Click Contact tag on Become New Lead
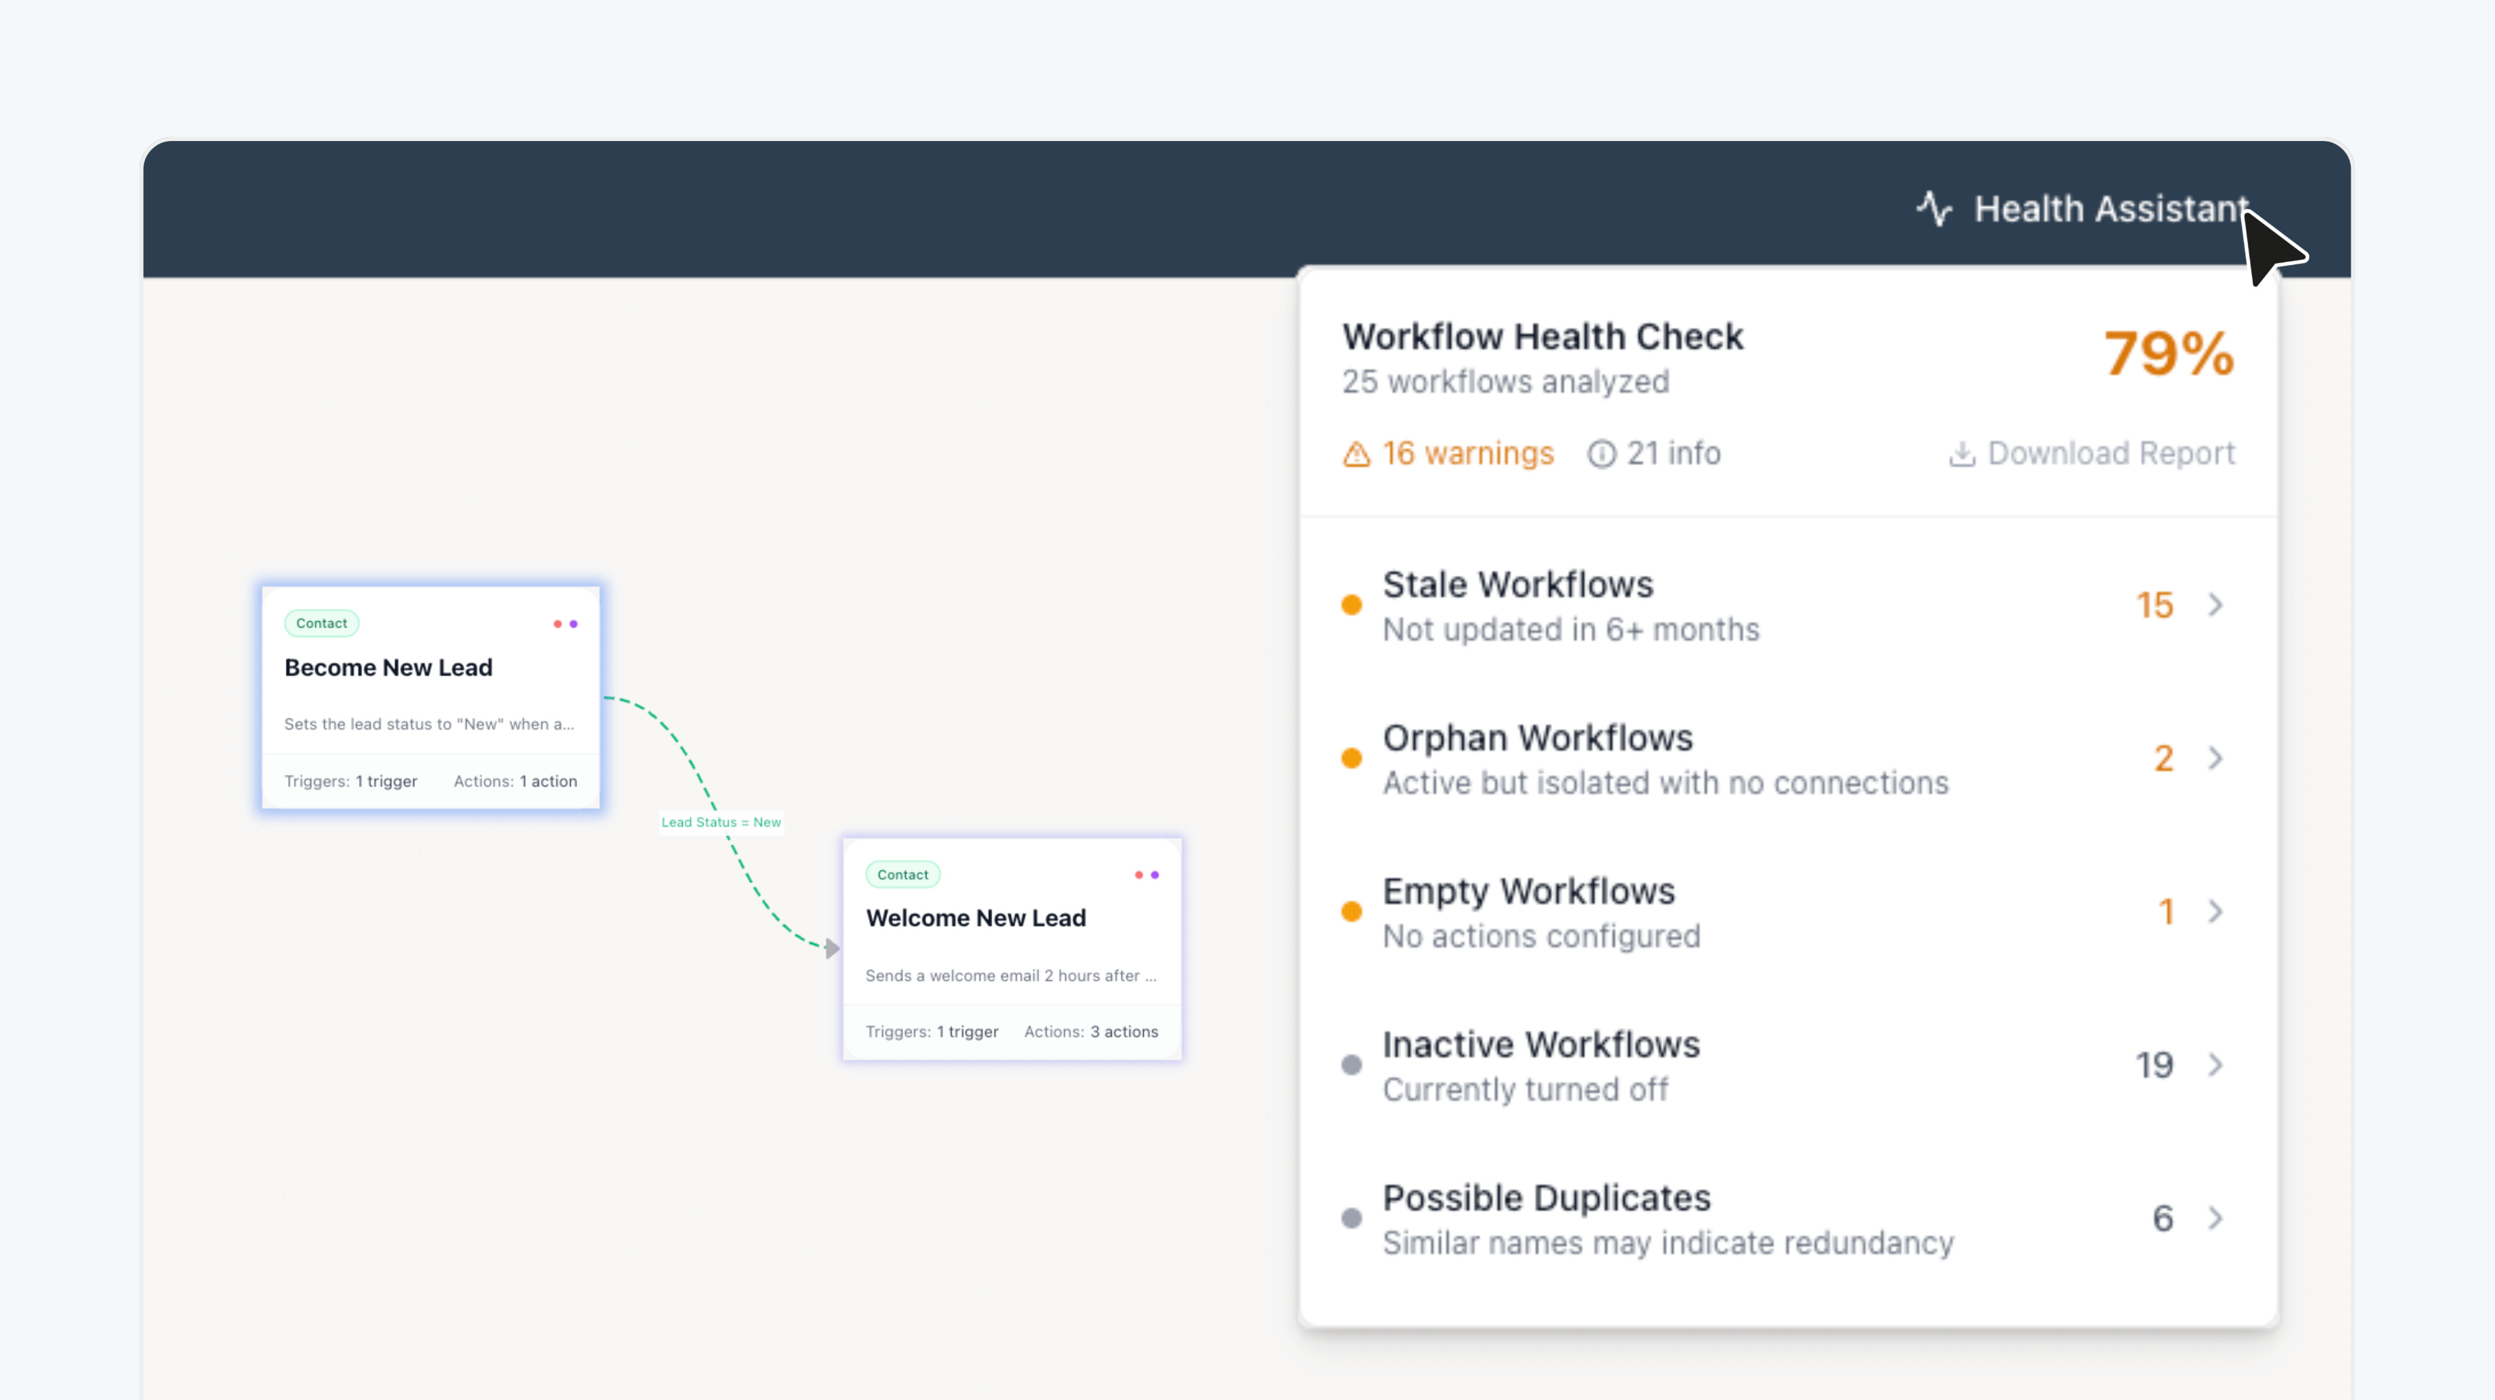 click(322, 624)
